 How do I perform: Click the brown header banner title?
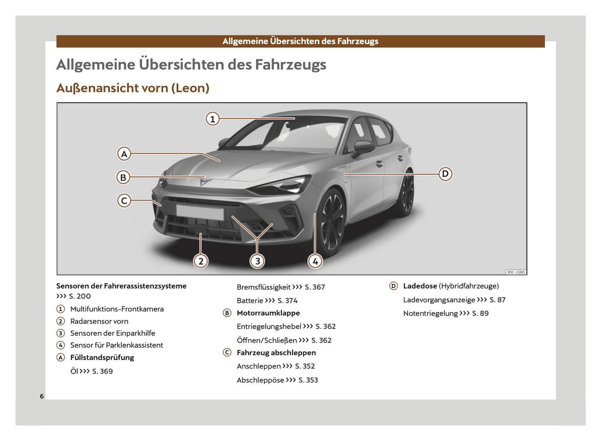pyautogui.click(x=300, y=41)
